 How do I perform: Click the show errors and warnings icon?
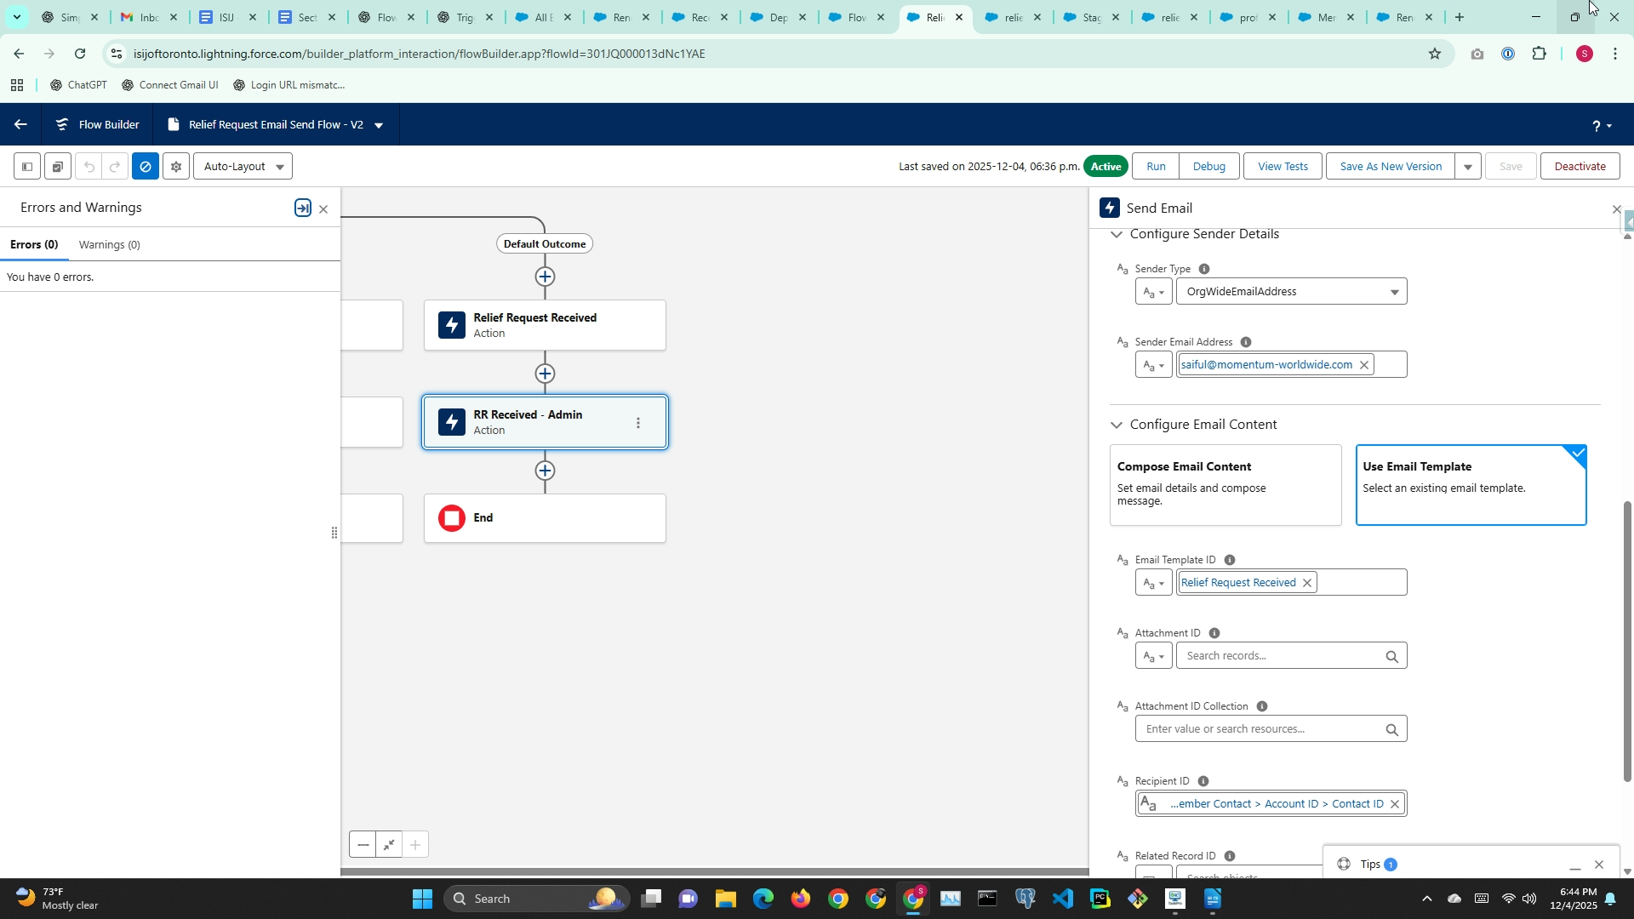[146, 167]
